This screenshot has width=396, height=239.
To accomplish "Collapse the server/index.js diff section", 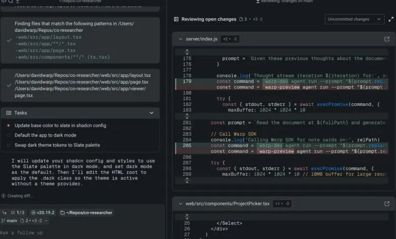I will [181, 39].
